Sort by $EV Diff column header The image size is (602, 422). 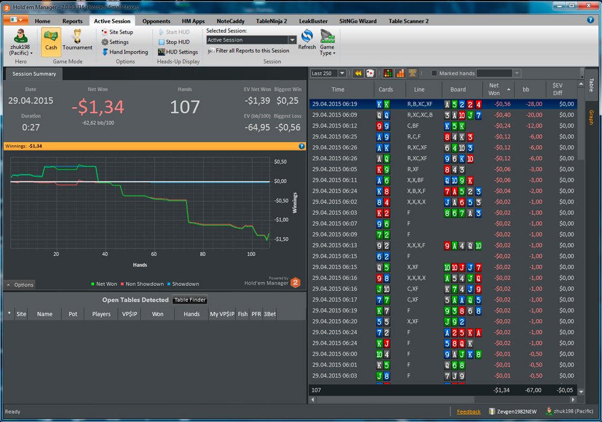pos(561,90)
